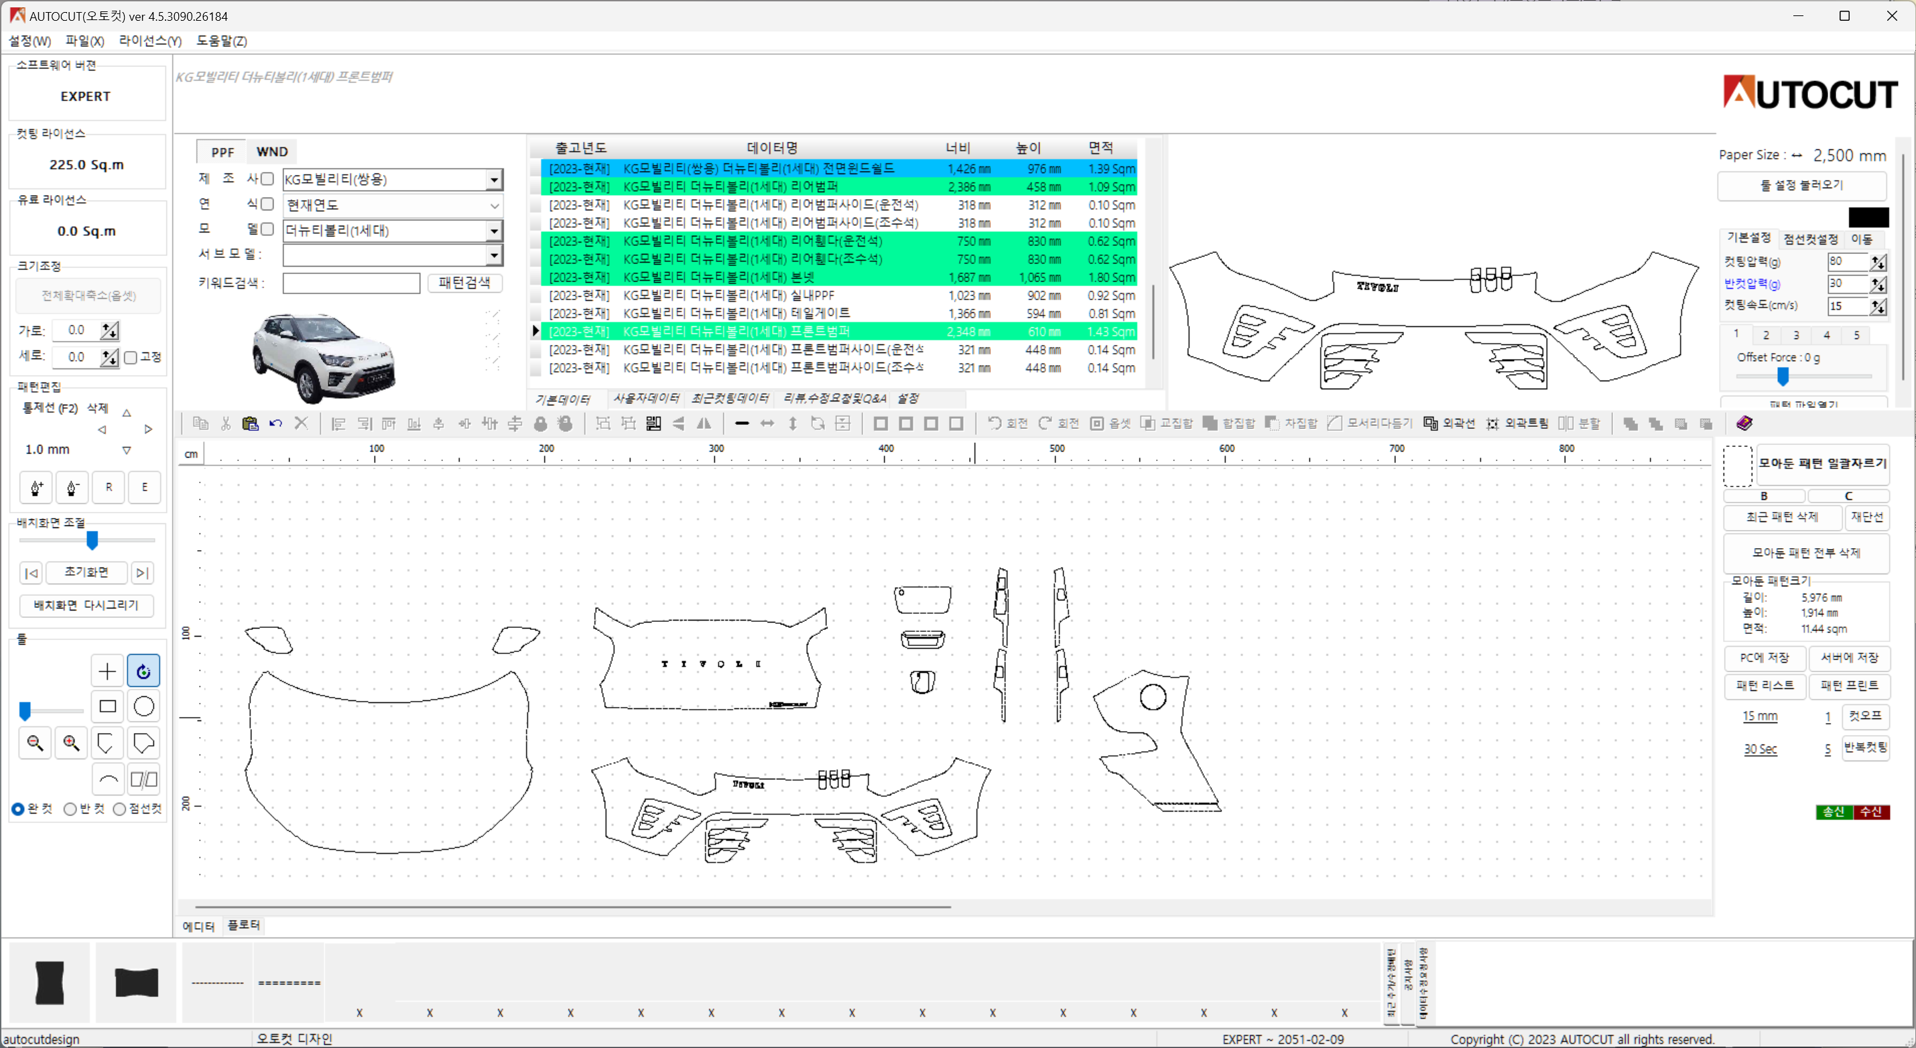Click the PC에 저장 button
Image resolution: width=1916 pixels, height=1048 pixels.
tap(1765, 658)
